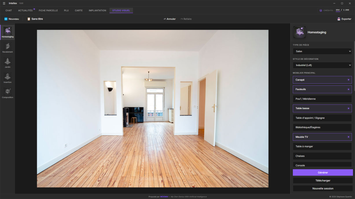Image resolution: width=355 pixels, height=199 pixels.
Task: Switch to the Jardin tool
Action: 8,63
